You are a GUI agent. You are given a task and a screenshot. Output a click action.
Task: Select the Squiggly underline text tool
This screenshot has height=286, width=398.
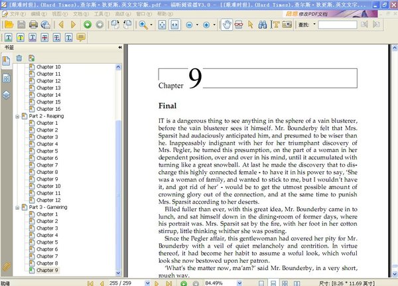[x=33, y=38]
